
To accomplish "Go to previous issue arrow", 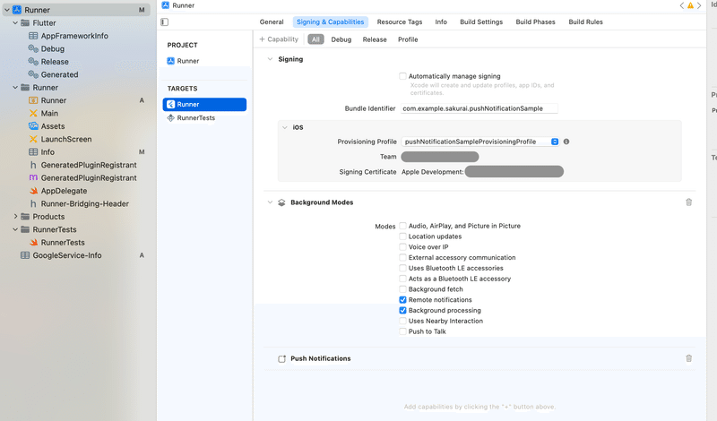I will tap(682, 5).
